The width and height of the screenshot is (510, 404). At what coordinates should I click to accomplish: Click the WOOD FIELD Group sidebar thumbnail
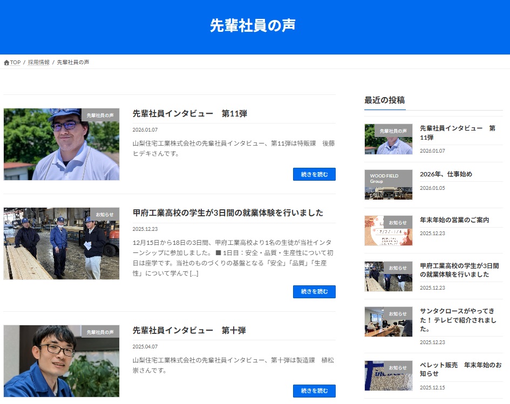pyautogui.click(x=388, y=185)
